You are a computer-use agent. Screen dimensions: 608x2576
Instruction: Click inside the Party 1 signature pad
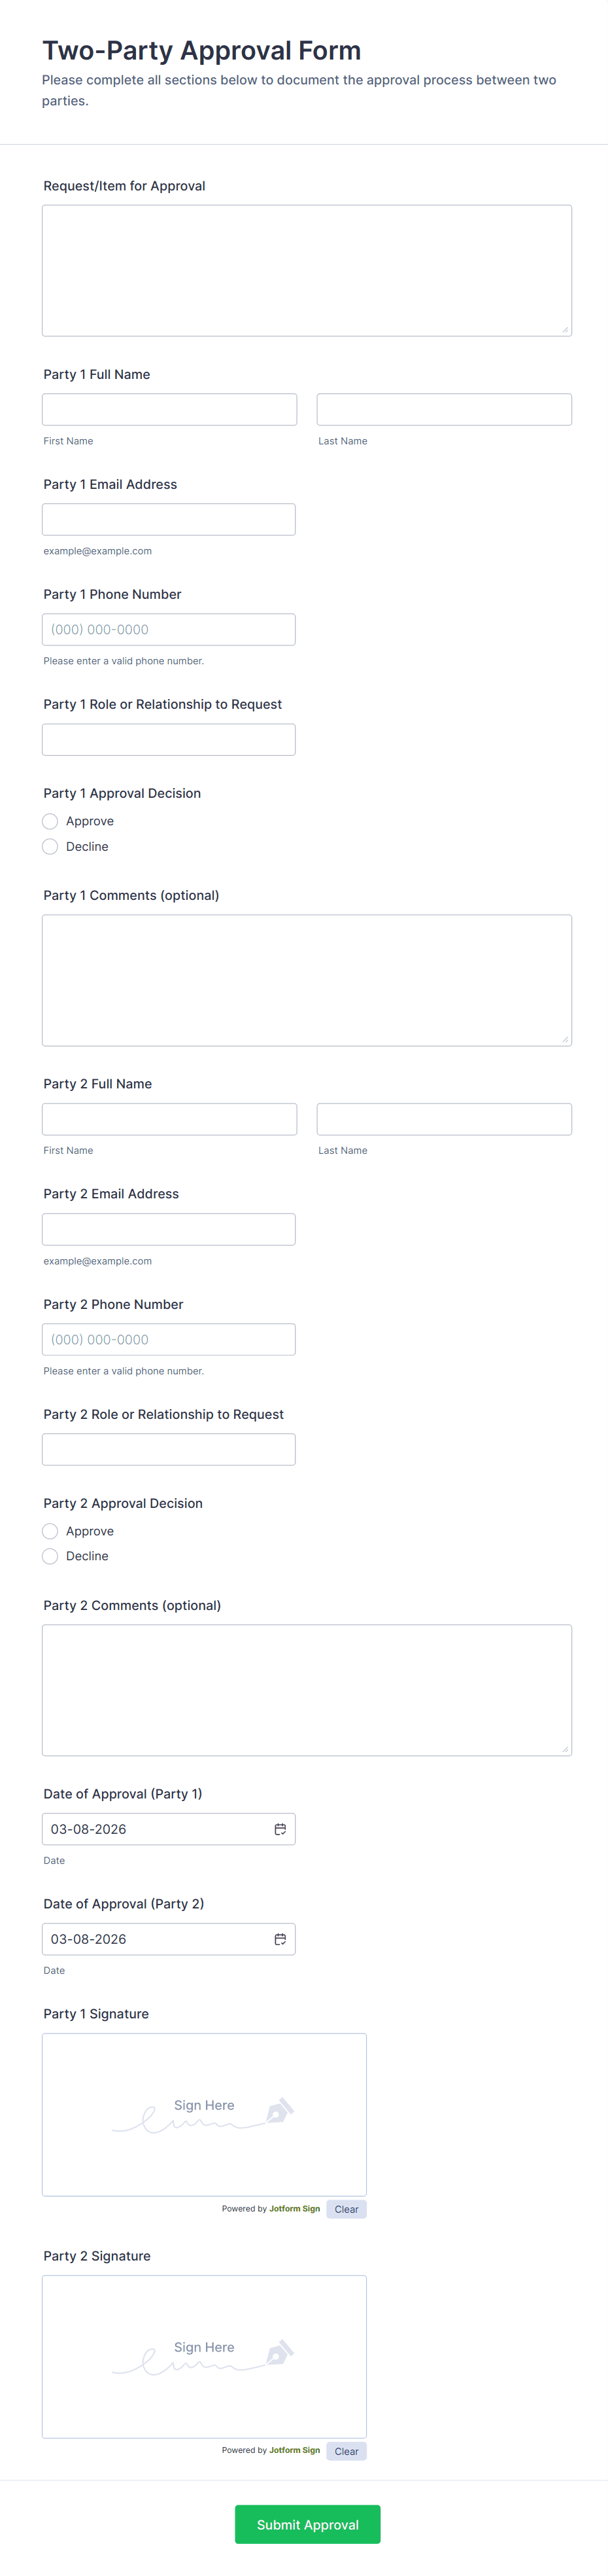click(x=204, y=2114)
